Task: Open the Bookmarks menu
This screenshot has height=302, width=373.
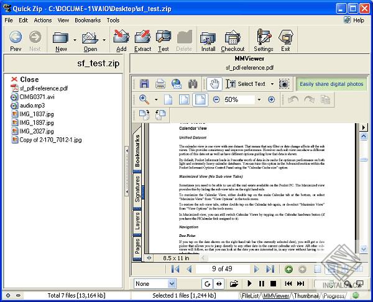Action: pos(88,21)
